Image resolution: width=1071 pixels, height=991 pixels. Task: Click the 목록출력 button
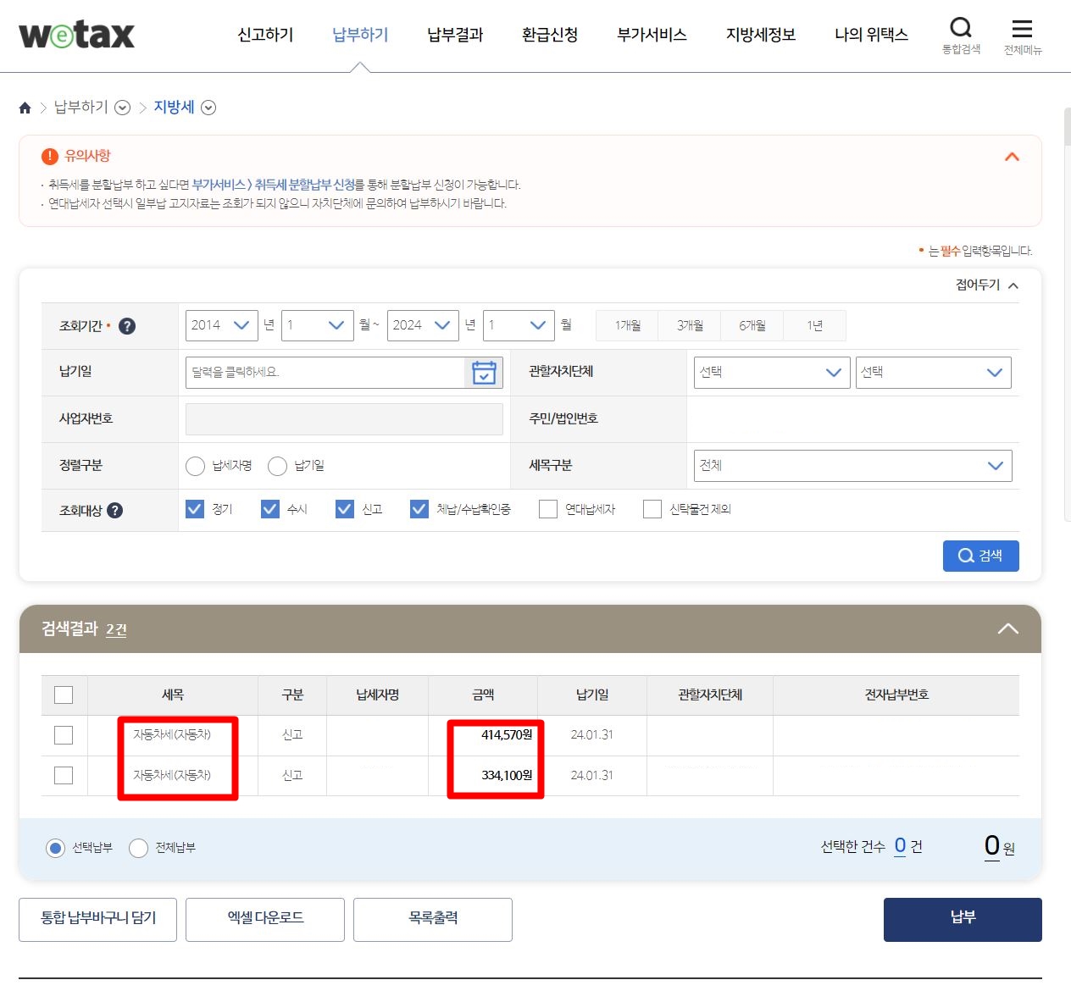point(433,919)
